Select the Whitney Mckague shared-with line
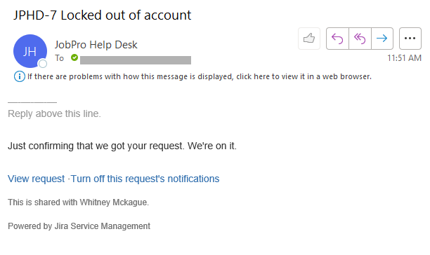The image size is (430, 255). pos(78,202)
